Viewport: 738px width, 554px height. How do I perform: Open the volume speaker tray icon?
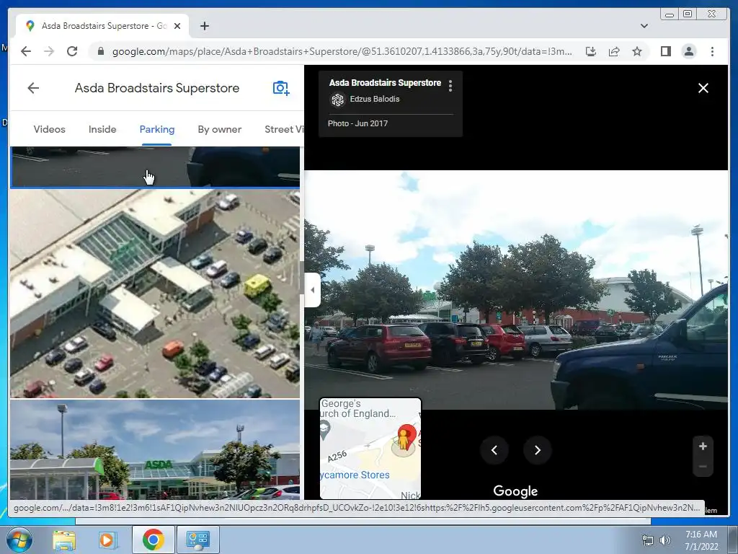(x=664, y=540)
